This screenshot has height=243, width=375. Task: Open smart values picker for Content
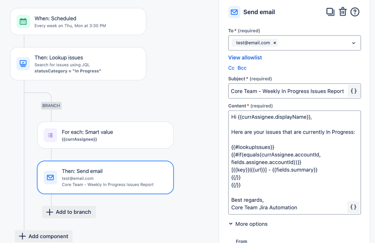[353, 207]
